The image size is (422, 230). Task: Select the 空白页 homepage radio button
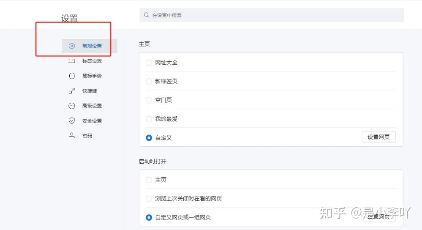pyautogui.click(x=149, y=100)
